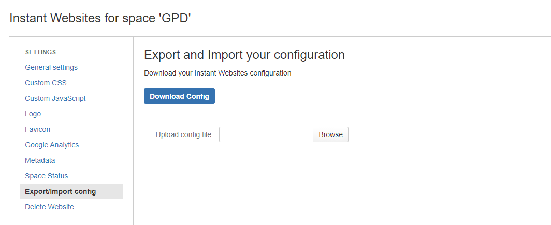
Task: Select the active Export/Import config item
Action: 71,191
